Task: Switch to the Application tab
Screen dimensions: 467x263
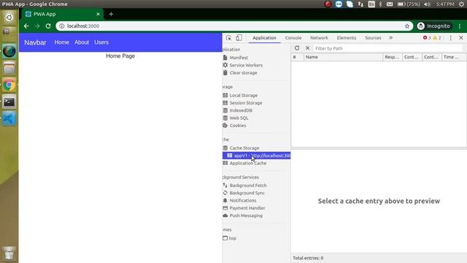Action: [264, 38]
